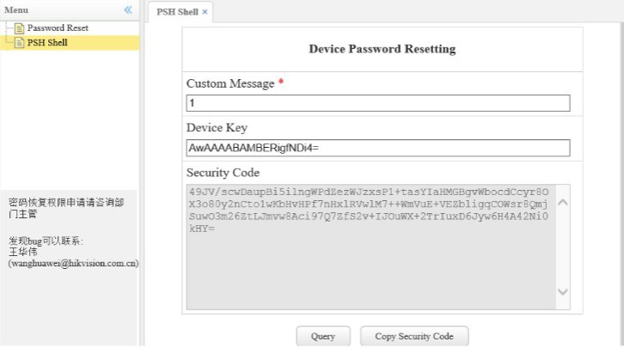Click the Menu panel header title
624x348 pixels.
pos(16,9)
